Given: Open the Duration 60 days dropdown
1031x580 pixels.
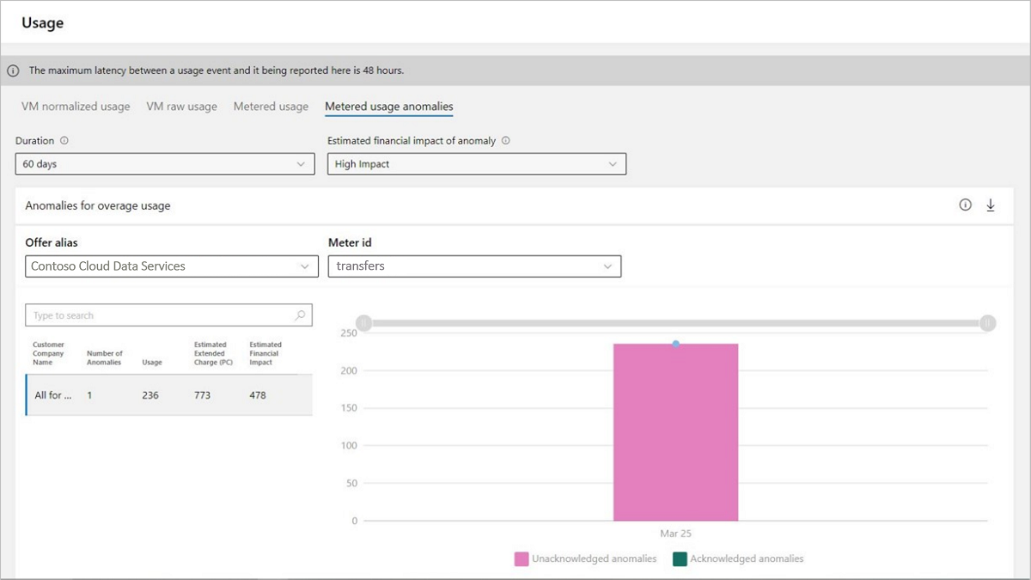Looking at the screenshot, I should pos(165,164).
